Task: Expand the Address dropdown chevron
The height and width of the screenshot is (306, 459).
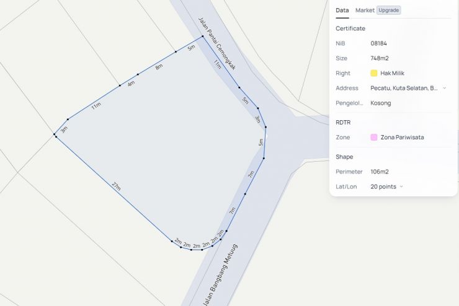Action: tap(444, 88)
